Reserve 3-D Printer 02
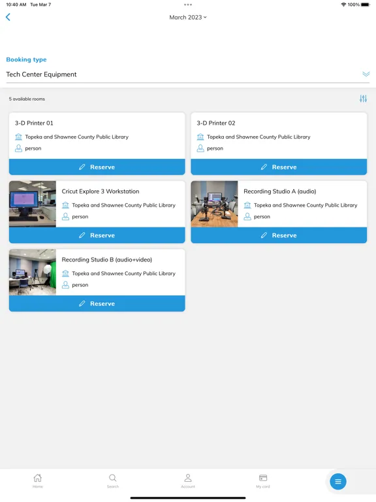This screenshot has height=502, width=376. tap(279, 167)
